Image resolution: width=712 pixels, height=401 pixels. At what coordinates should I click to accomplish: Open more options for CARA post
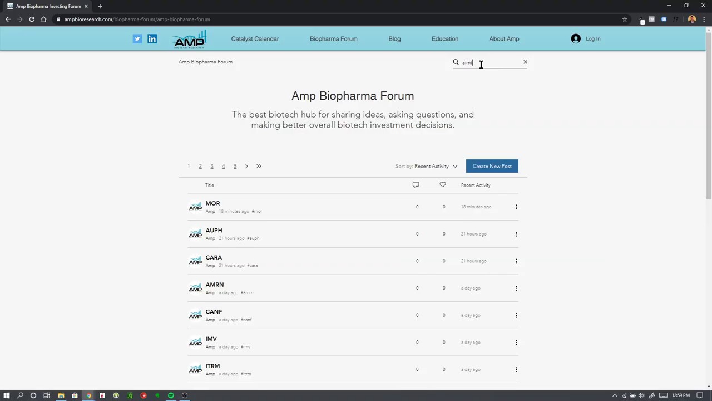coord(516,261)
